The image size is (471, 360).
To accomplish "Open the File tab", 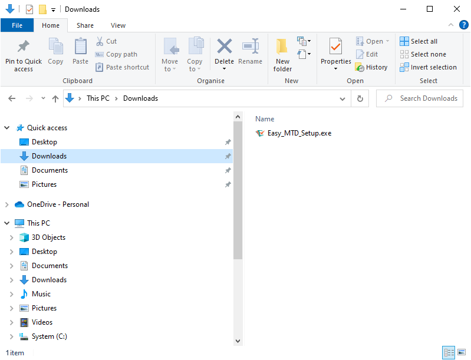I will 17,25.
